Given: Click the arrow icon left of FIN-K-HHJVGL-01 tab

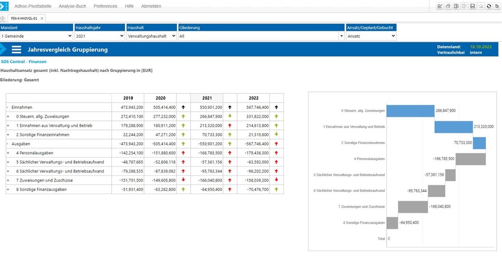Looking at the screenshot, I should 3,18.
